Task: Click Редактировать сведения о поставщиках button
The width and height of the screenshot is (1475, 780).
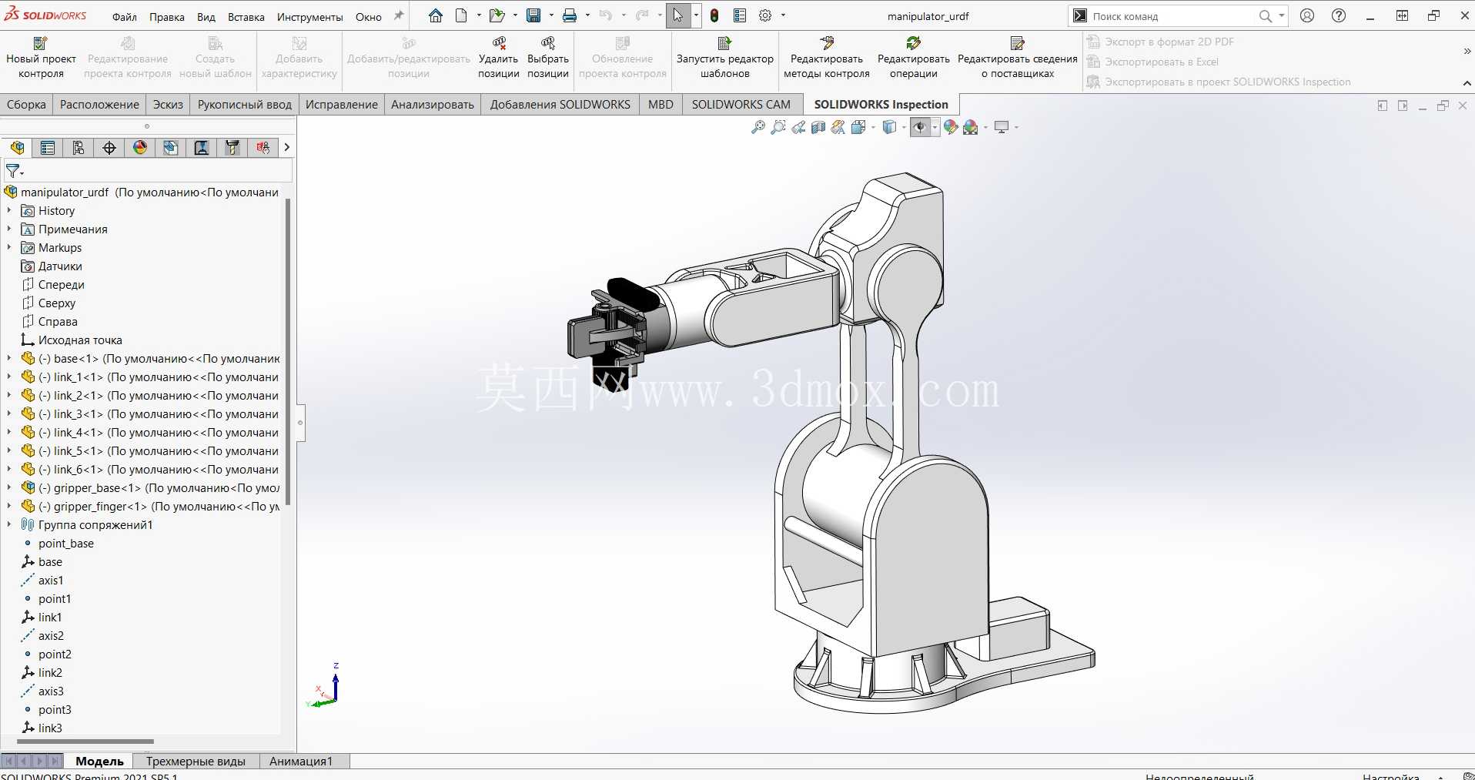Action: click(1017, 57)
